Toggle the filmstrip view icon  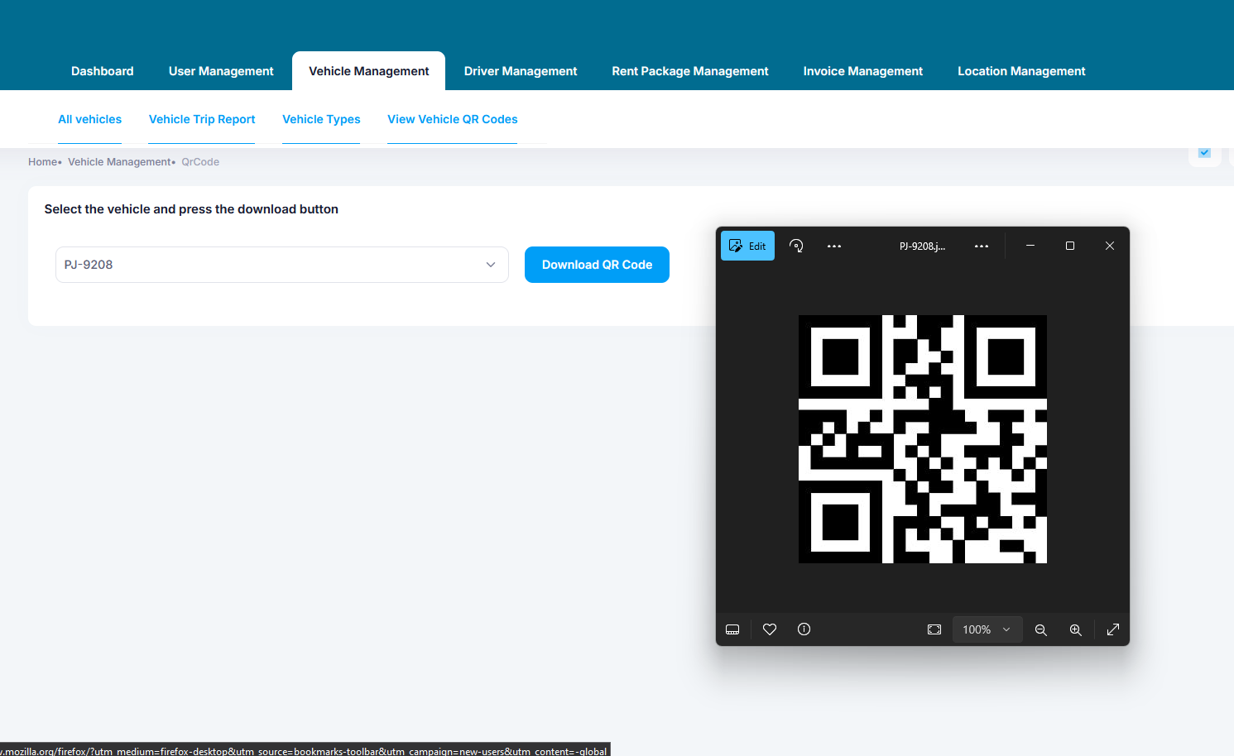click(732, 629)
